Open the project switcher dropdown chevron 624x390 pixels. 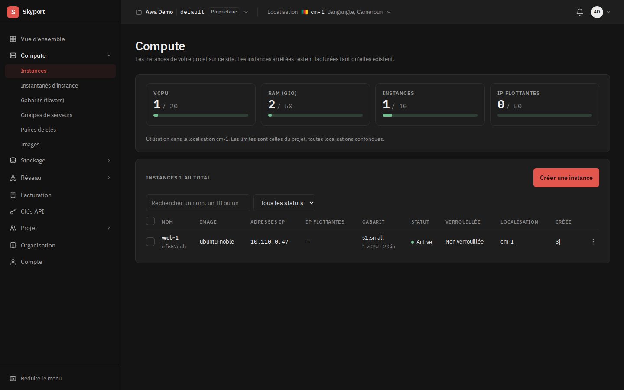click(246, 12)
